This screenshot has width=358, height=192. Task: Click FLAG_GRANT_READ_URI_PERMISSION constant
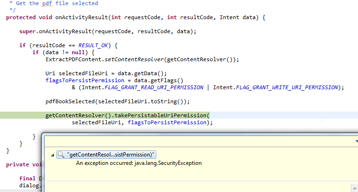(154, 87)
